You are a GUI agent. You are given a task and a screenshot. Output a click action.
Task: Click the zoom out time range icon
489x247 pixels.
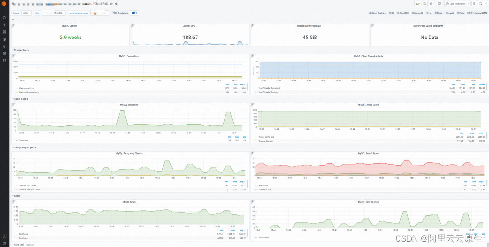click(474, 4)
